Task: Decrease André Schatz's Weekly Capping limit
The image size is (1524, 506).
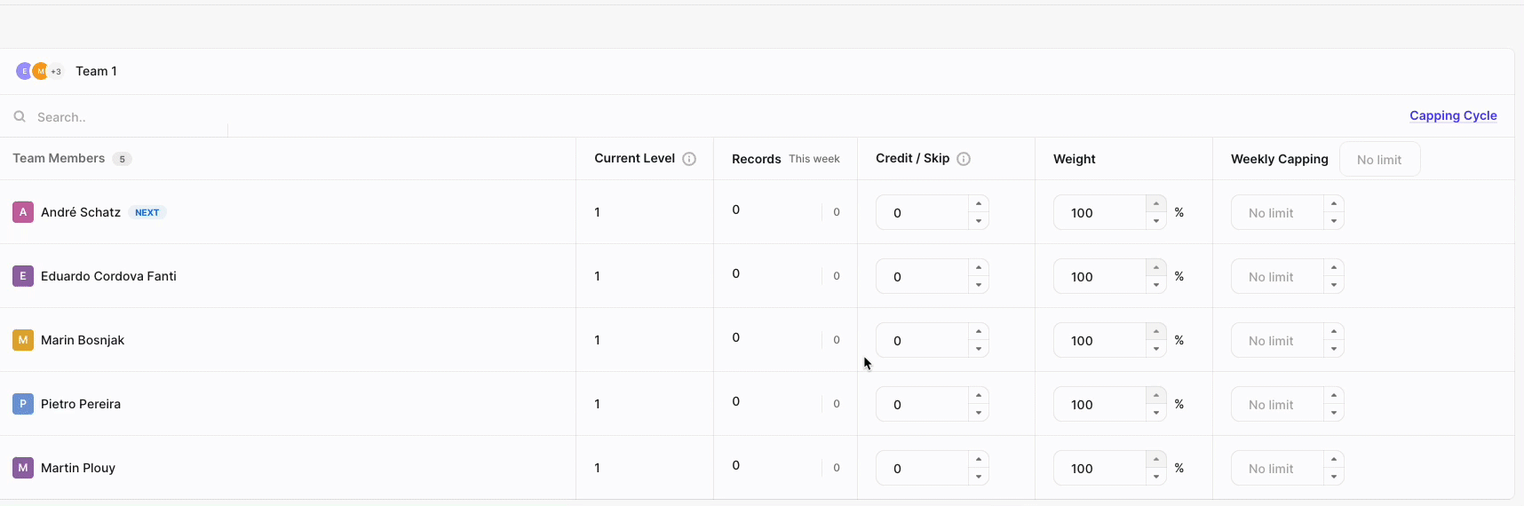Action: pyautogui.click(x=1333, y=221)
